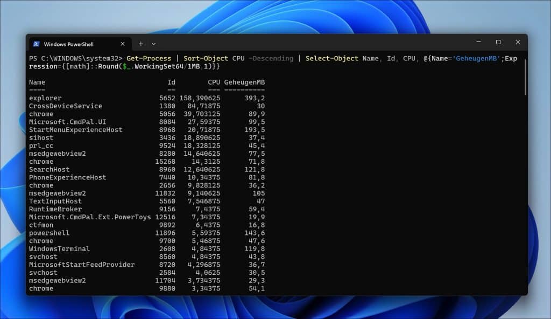This screenshot has width=551, height=319.
Task: Click the PS C:\WINDOWS\system32 prompt
Action: [75, 58]
